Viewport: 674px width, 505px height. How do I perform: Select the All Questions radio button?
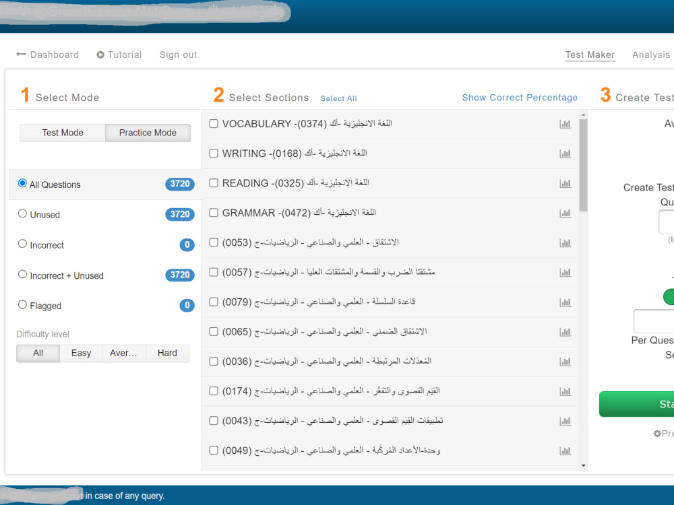coord(22,183)
